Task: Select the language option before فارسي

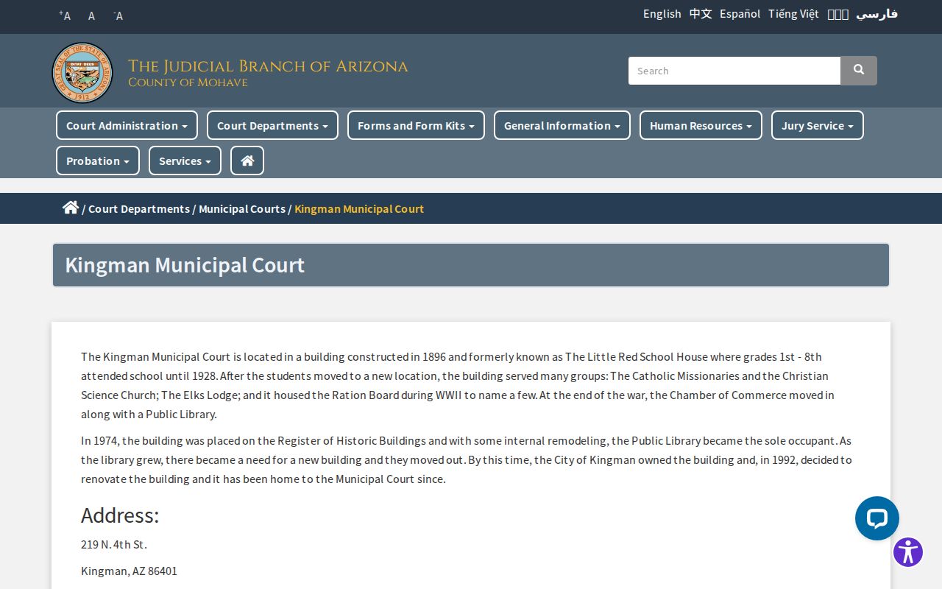Action: pyautogui.click(x=837, y=14)
